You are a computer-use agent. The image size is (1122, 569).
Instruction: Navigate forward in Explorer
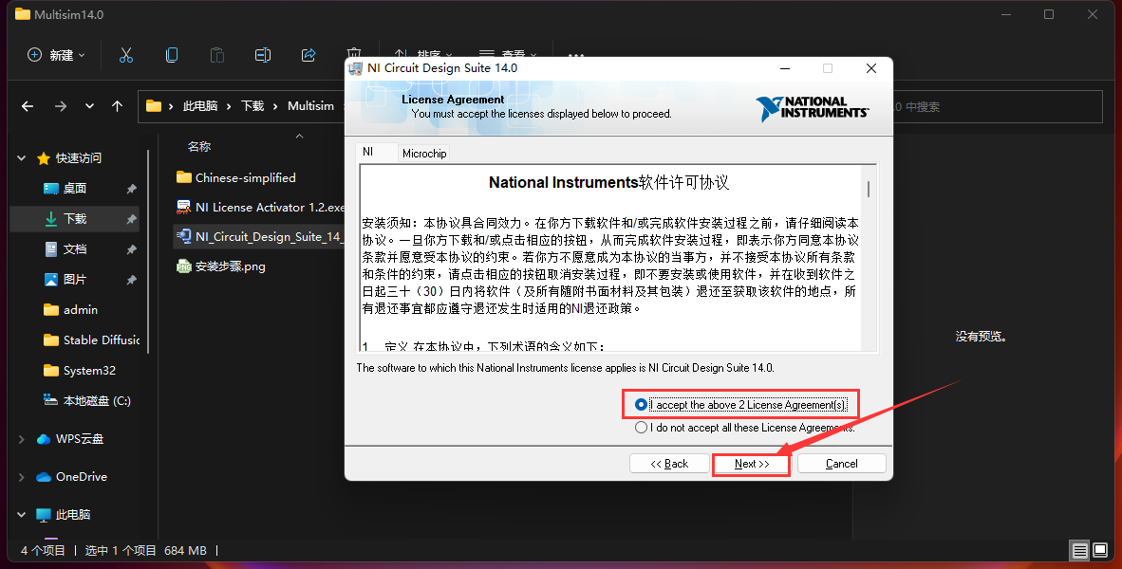pos(60,106)
